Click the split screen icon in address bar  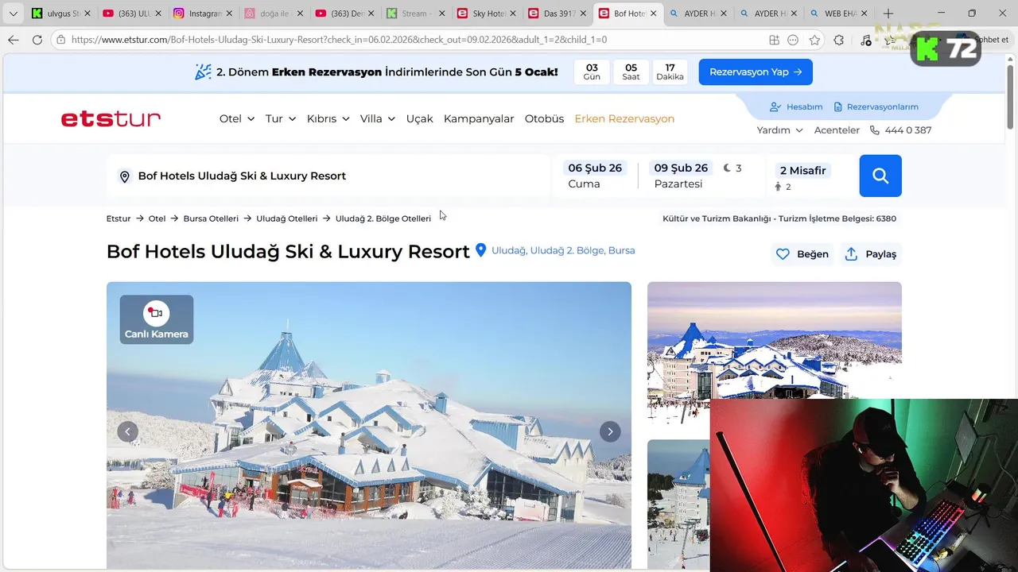[x=774, y=40]
